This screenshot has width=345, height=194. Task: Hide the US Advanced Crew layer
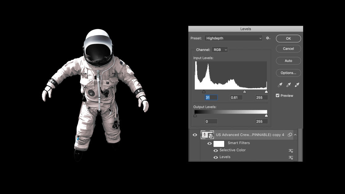[x=195, y=135]
